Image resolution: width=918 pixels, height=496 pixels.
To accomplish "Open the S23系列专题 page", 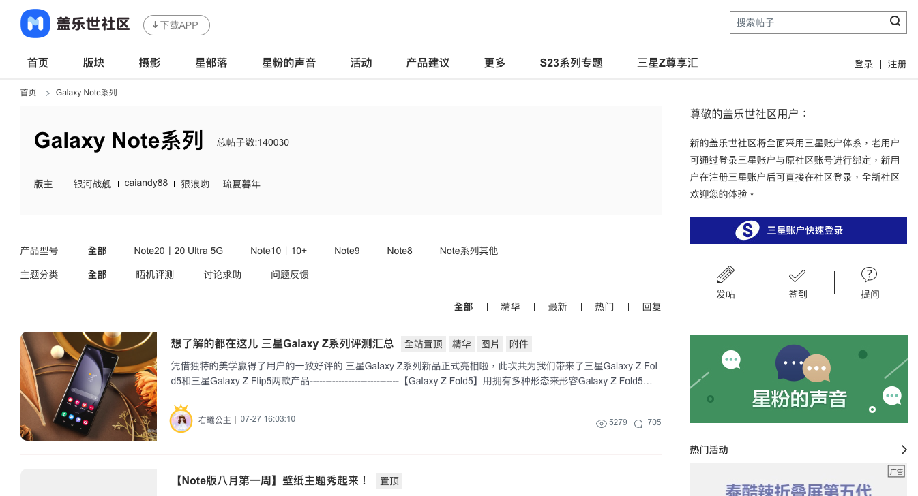I will pos(572,63).
